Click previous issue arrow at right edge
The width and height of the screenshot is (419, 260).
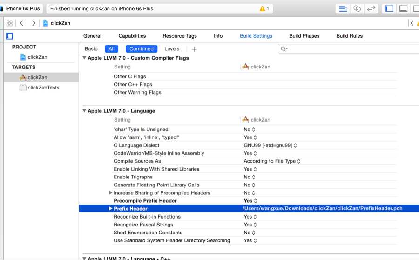[x=412, y=23]
